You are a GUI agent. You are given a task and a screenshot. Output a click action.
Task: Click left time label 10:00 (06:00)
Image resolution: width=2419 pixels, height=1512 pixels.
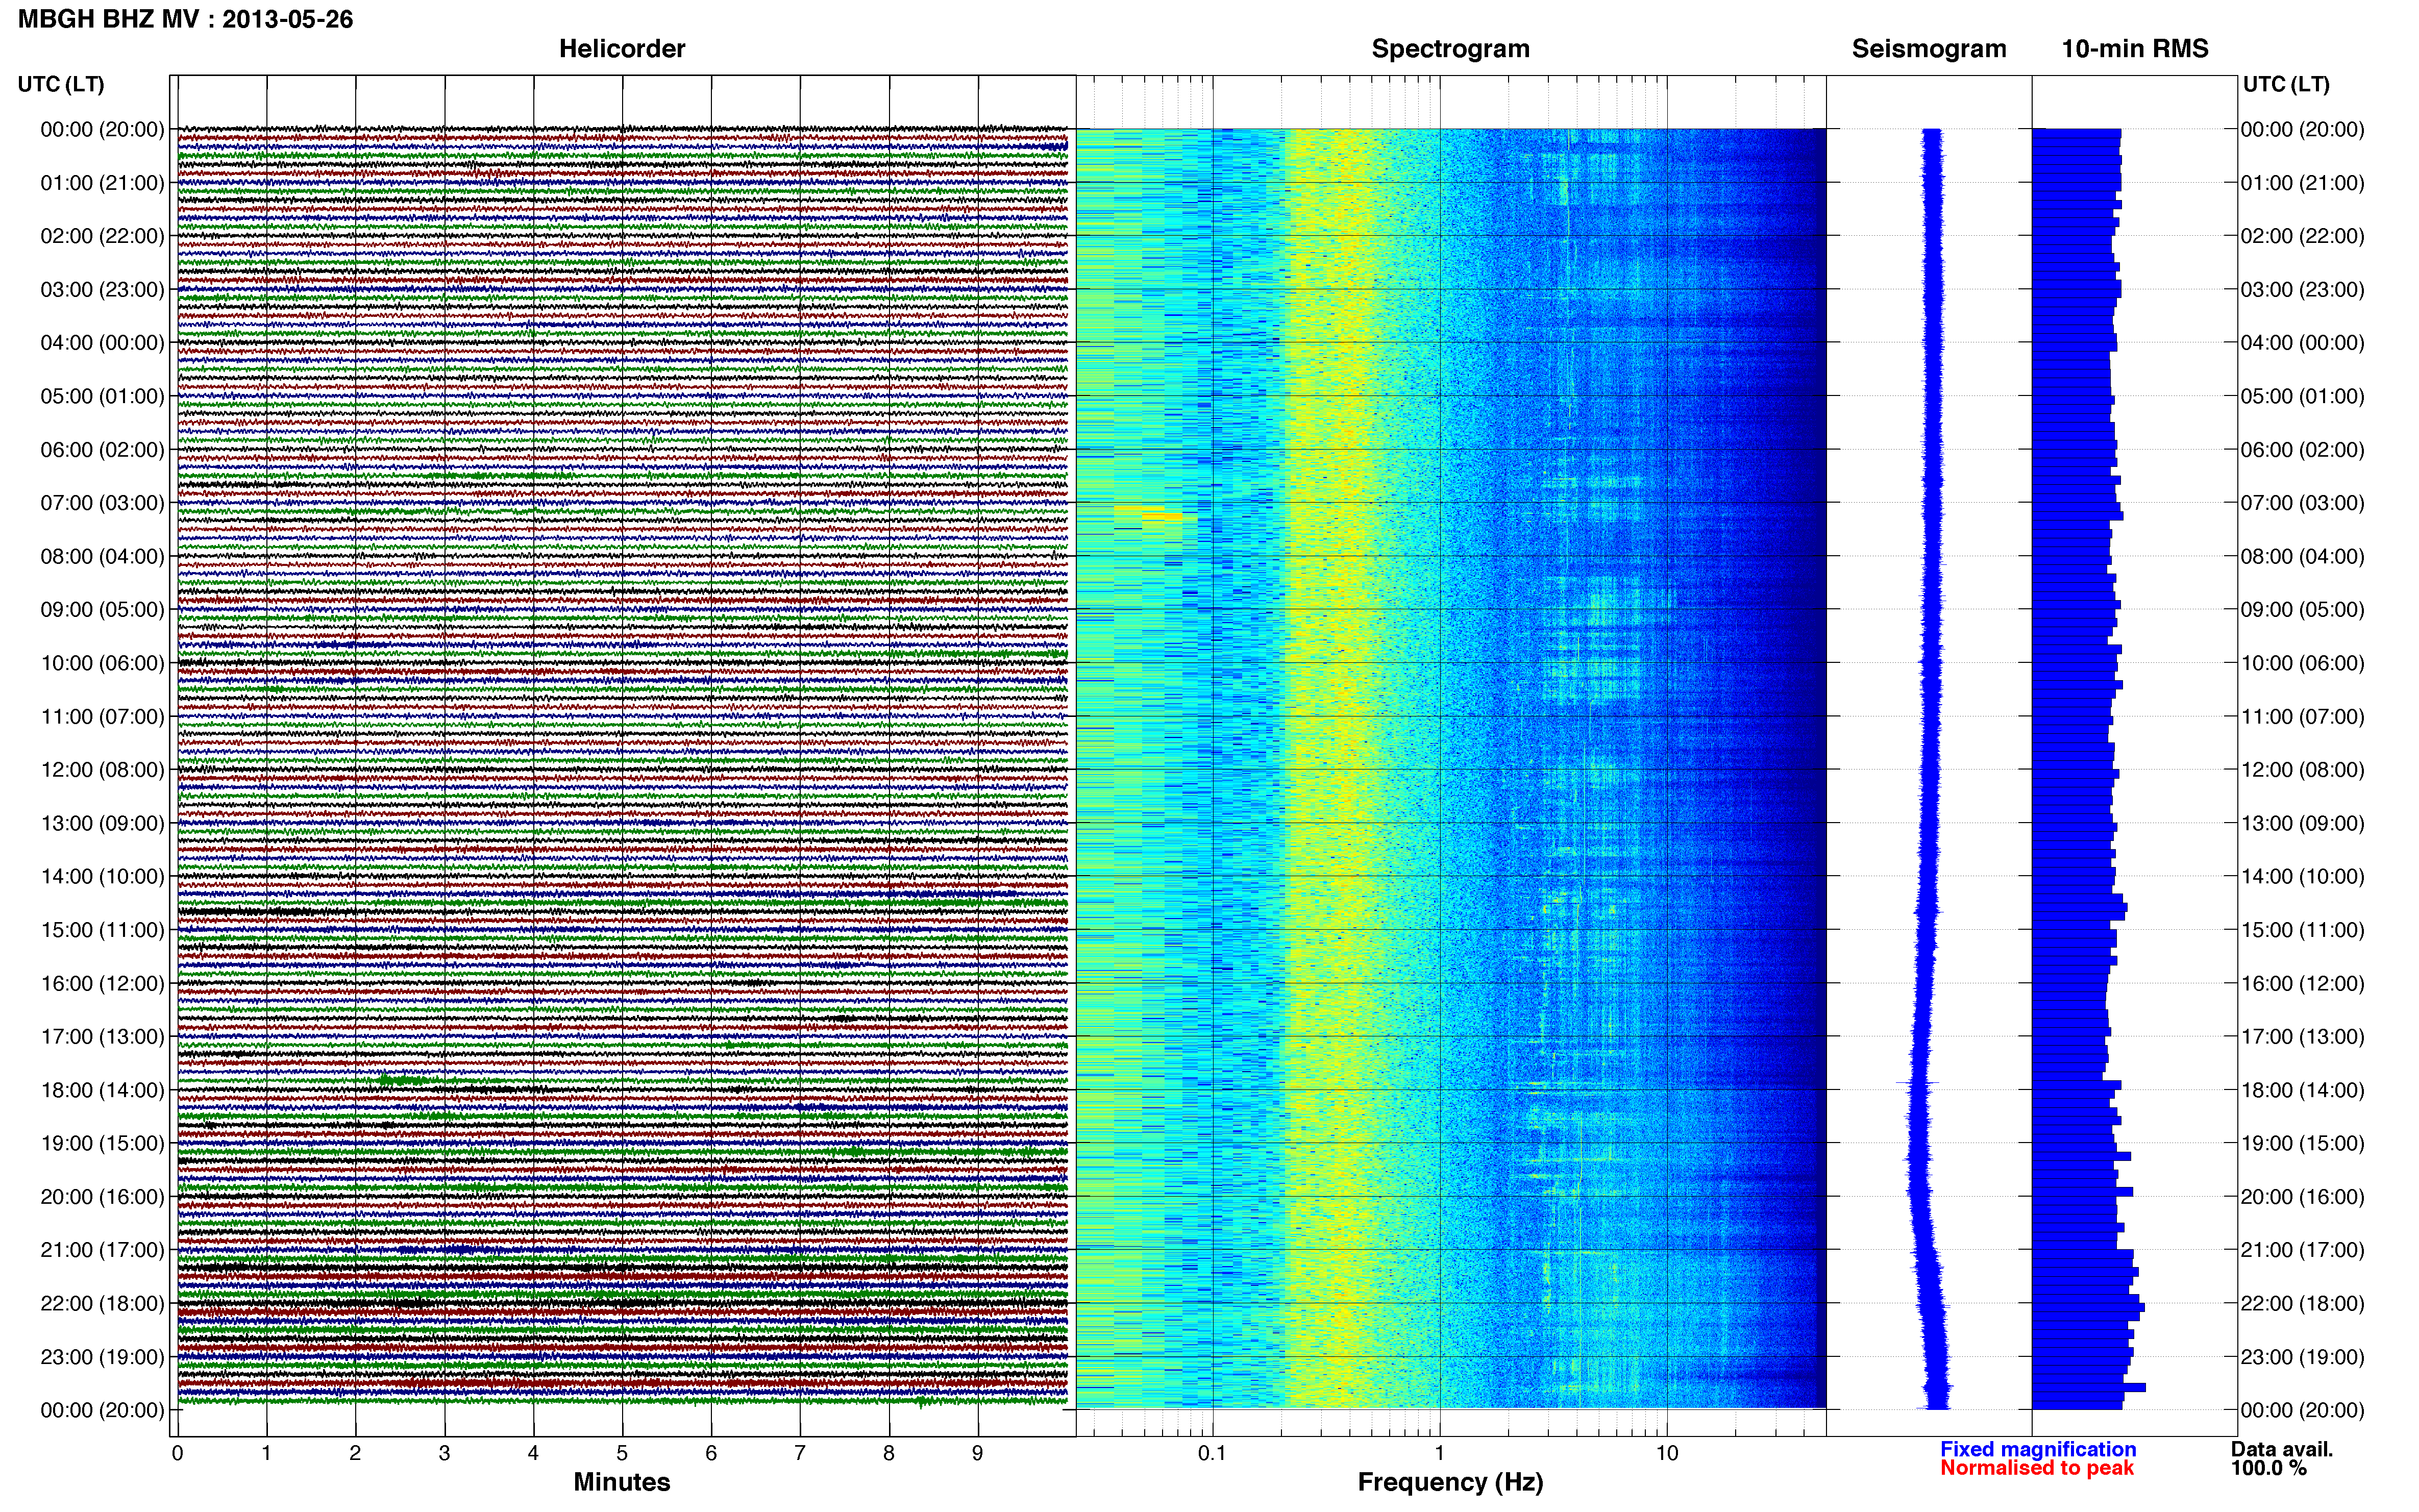pos(102,663)
